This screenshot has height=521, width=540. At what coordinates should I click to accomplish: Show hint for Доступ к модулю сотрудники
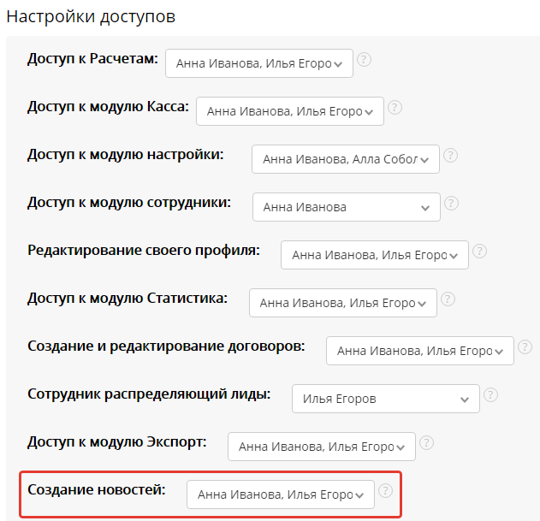click(451, 204)
